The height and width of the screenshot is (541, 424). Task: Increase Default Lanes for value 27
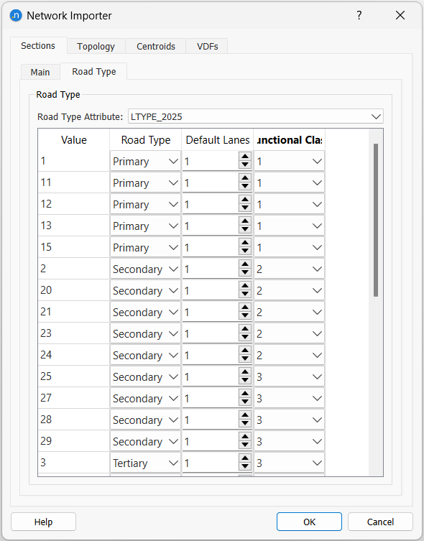245,394
